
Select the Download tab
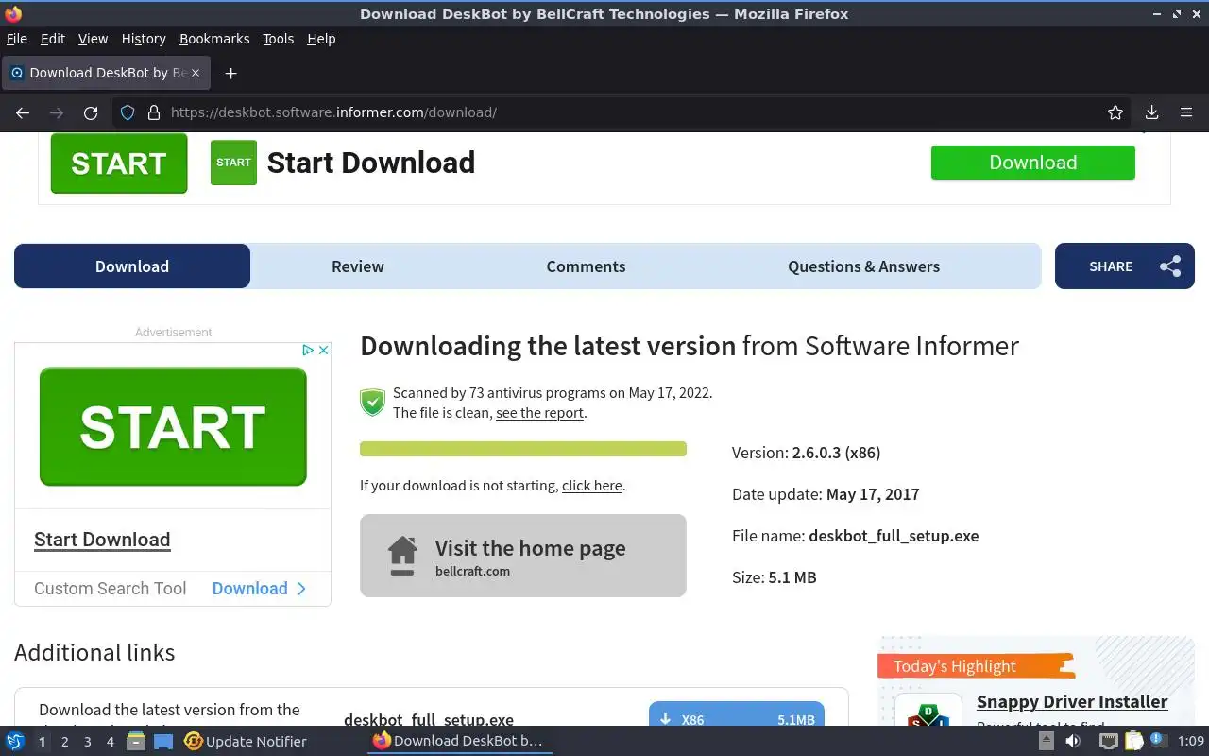(x=132, y=266)
